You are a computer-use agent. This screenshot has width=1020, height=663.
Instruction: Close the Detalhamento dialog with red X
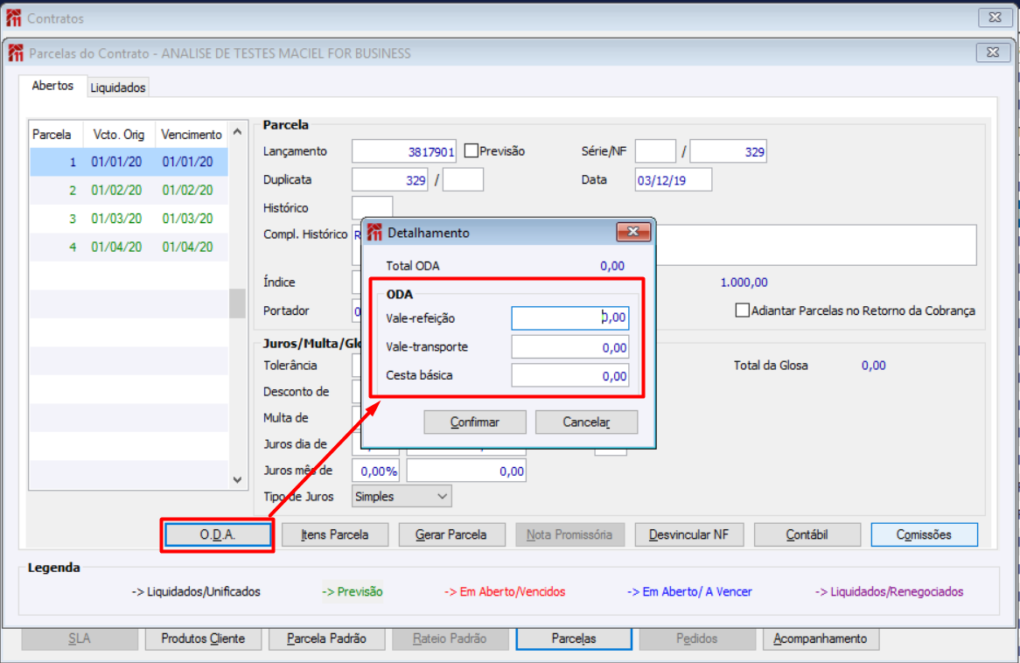[x=633, y=232]
